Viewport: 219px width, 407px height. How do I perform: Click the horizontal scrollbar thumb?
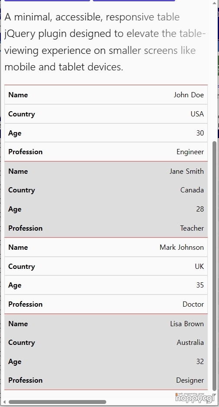coord(57,402)
